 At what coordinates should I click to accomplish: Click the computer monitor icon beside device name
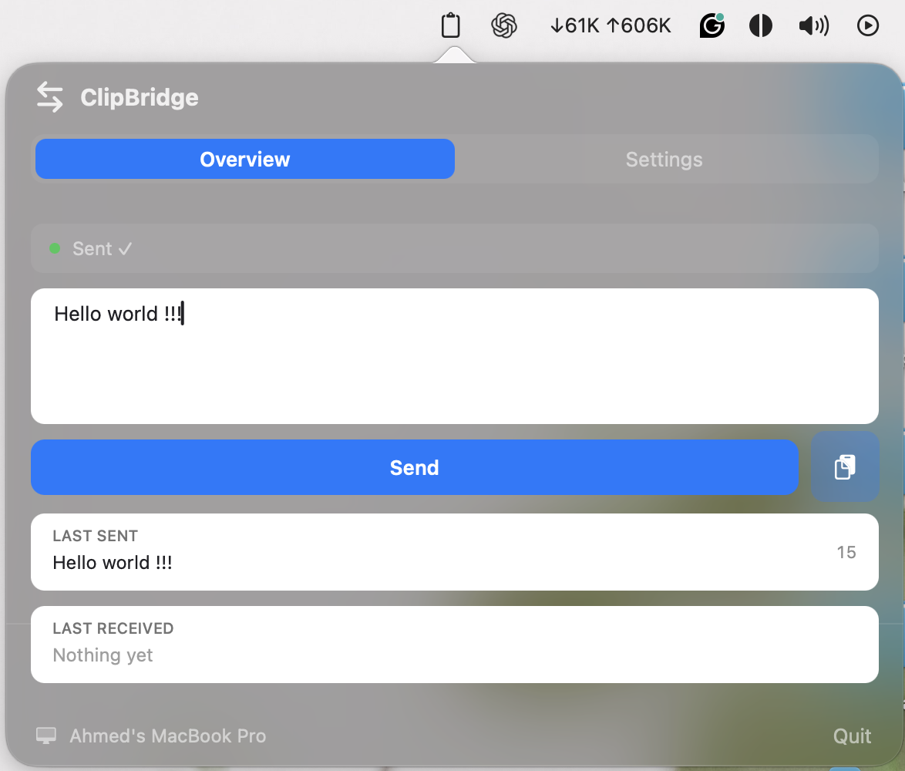point(46,736)
